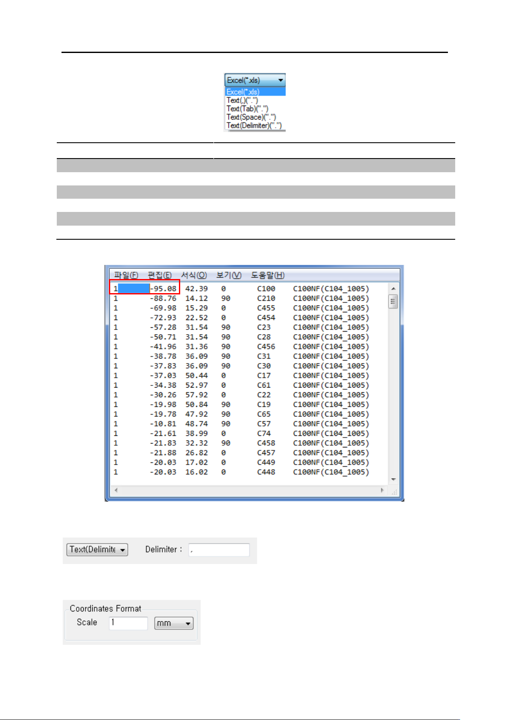Click the reference C448
The height and width of the screenshot is (720, 509).
tap(266, 472)
